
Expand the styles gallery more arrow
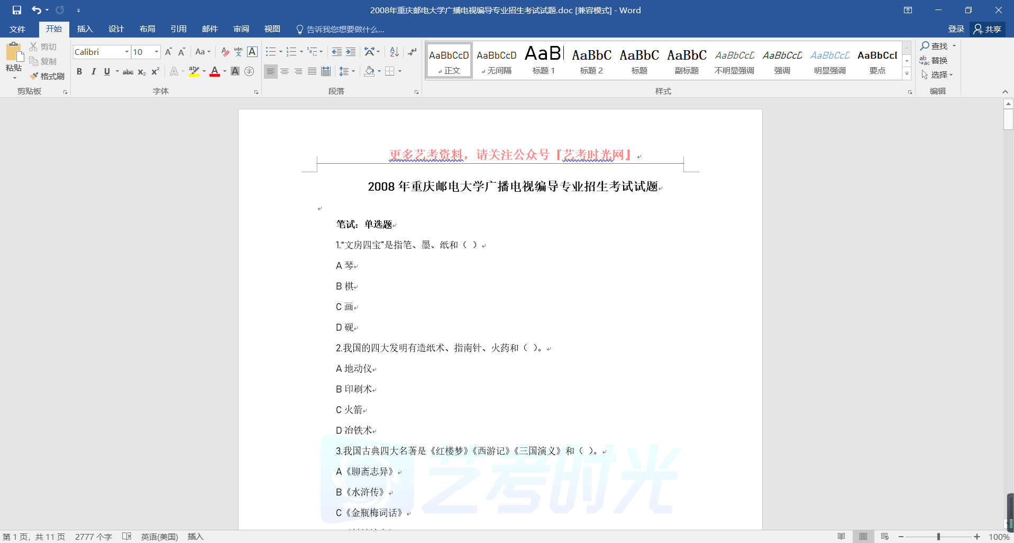point(907,74)
